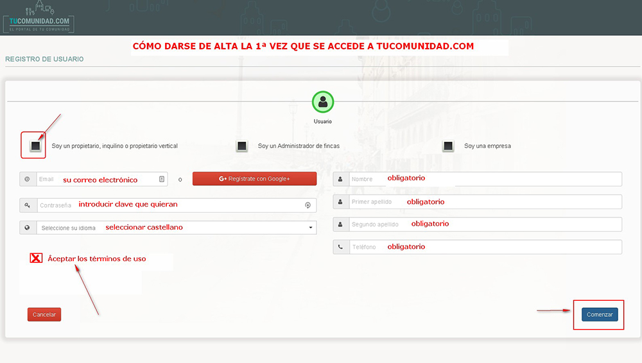Click the red Cancelar button
Viewport: 642px width, 363px height.
coord(44,314)
